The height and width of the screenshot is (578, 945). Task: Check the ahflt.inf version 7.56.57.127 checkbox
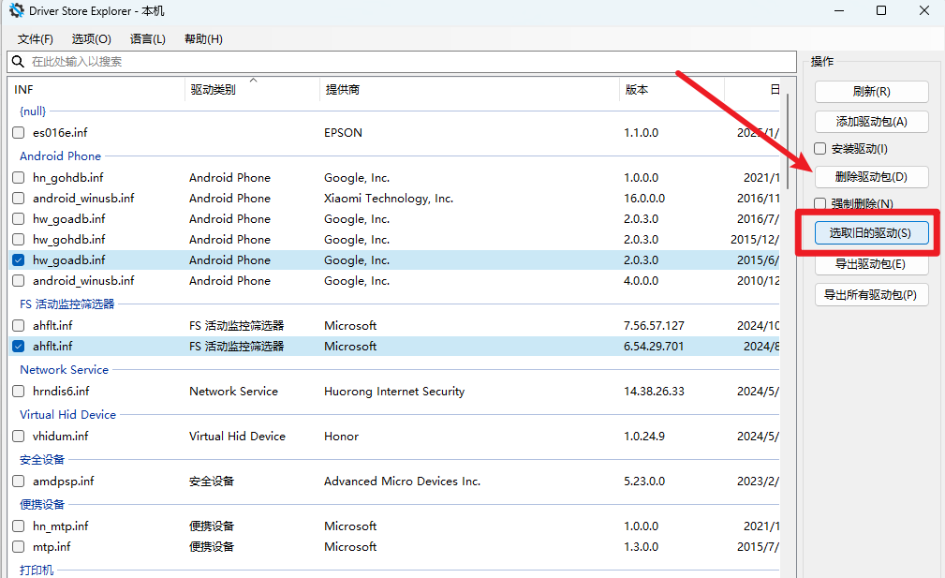(x=19, y=325)
